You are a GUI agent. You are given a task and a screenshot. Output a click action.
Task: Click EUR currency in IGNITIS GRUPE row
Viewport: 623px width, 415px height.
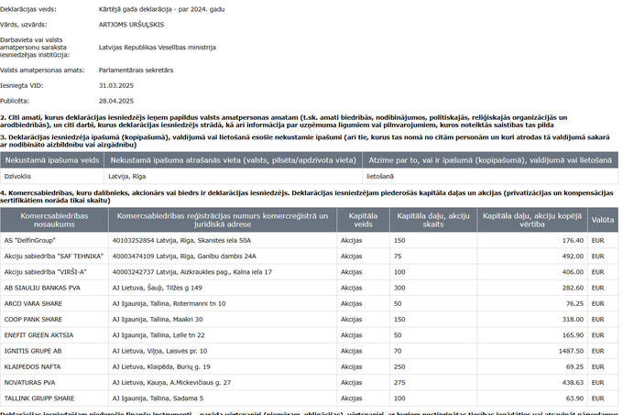point(597,351)
